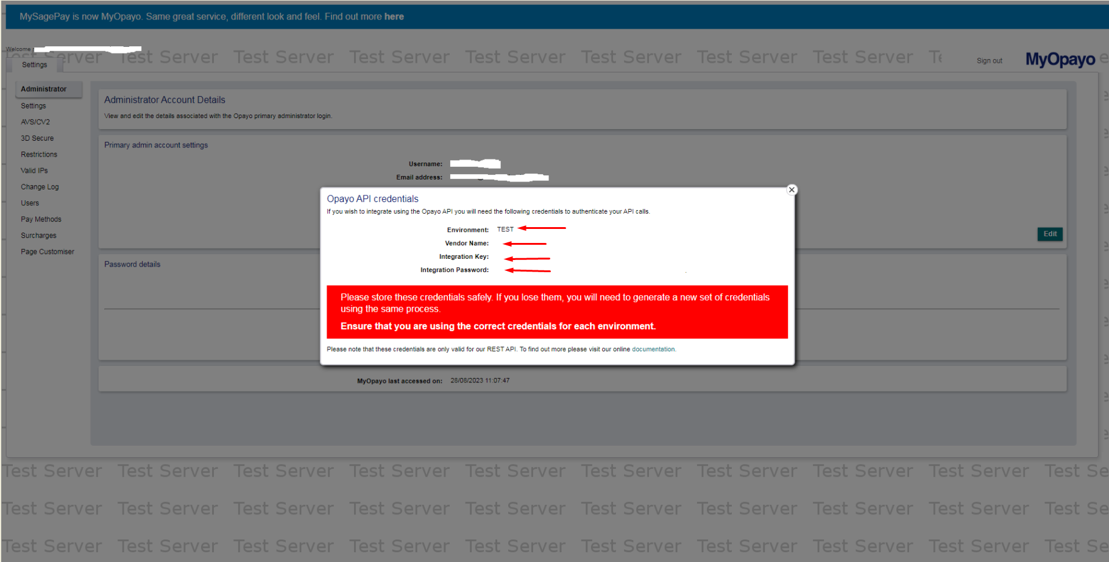
Task: Click the 'Environment:' label
Action: point(468,230)
